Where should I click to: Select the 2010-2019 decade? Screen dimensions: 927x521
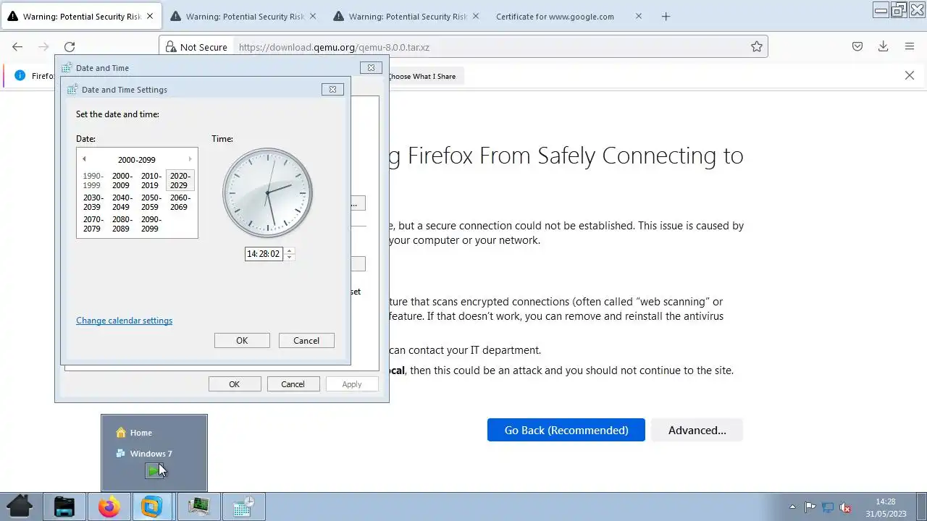(x=151, y=180)
